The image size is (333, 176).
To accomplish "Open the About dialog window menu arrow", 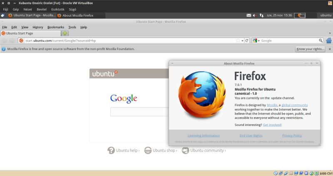I will 172,63.
